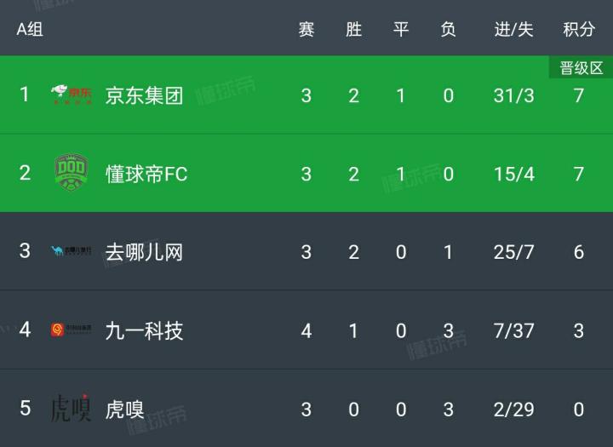Open the 懂球帝FC team page

point(146,174)
